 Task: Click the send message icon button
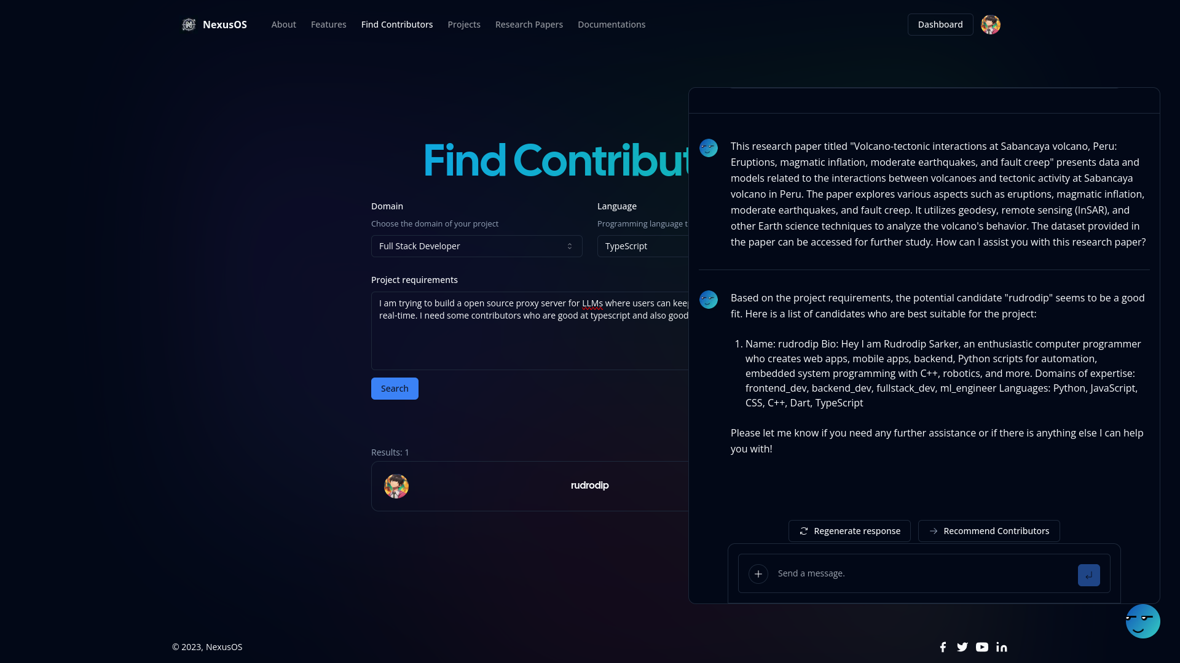(x=1089, y=575)
